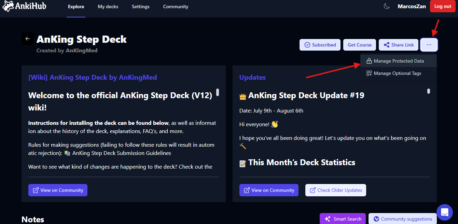
Task: Click the back arrow beside AnKing Step Deck
Action: pos(28,39)
